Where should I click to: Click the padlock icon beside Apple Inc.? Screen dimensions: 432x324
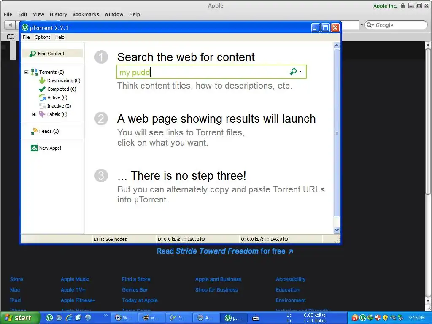click(x=402, y=5)
